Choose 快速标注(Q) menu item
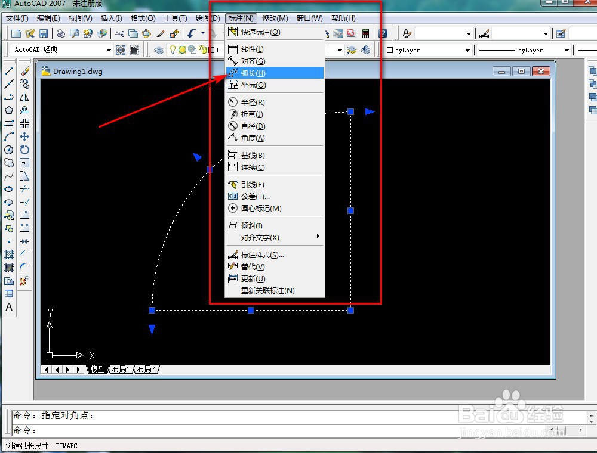 click(275, 32)
